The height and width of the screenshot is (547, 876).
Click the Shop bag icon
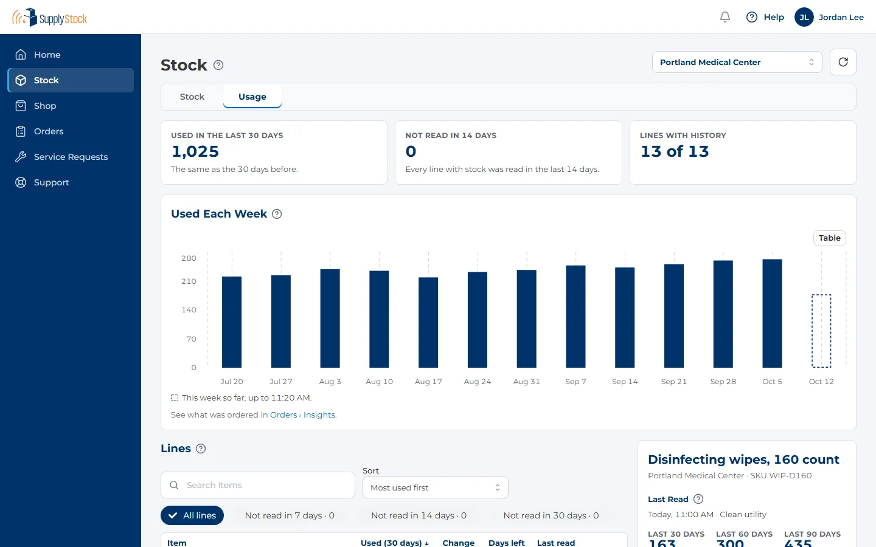[x=21, y=106]
